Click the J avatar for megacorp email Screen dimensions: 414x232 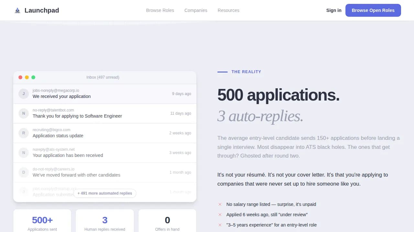coord(24,94)
